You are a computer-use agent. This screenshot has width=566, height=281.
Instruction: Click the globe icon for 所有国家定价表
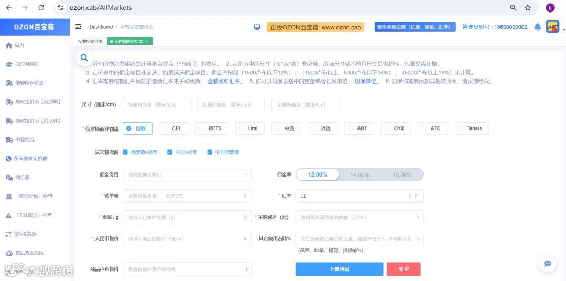pos(9,159)
